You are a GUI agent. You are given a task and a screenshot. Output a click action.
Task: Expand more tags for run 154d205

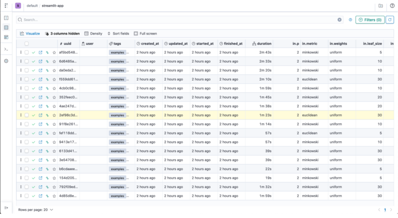128,178
